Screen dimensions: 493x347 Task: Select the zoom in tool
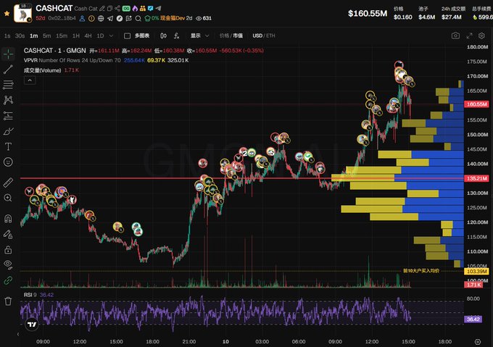pos(8,198)
